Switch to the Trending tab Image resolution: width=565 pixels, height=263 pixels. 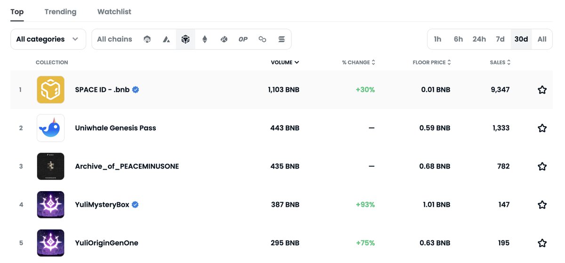(60, 12)
